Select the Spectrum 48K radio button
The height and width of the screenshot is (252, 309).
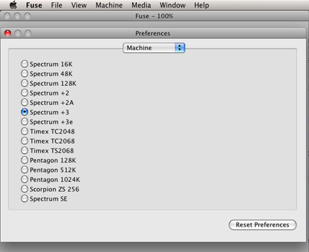tap(24, 73)
